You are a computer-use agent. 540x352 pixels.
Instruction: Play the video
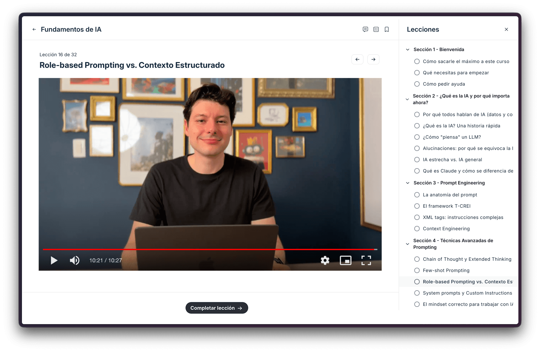[54, 260]
